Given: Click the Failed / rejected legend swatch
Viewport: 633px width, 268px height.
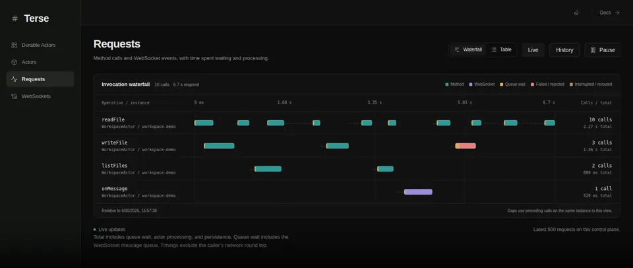Looking at the screenshot, I should coord(533,84).
